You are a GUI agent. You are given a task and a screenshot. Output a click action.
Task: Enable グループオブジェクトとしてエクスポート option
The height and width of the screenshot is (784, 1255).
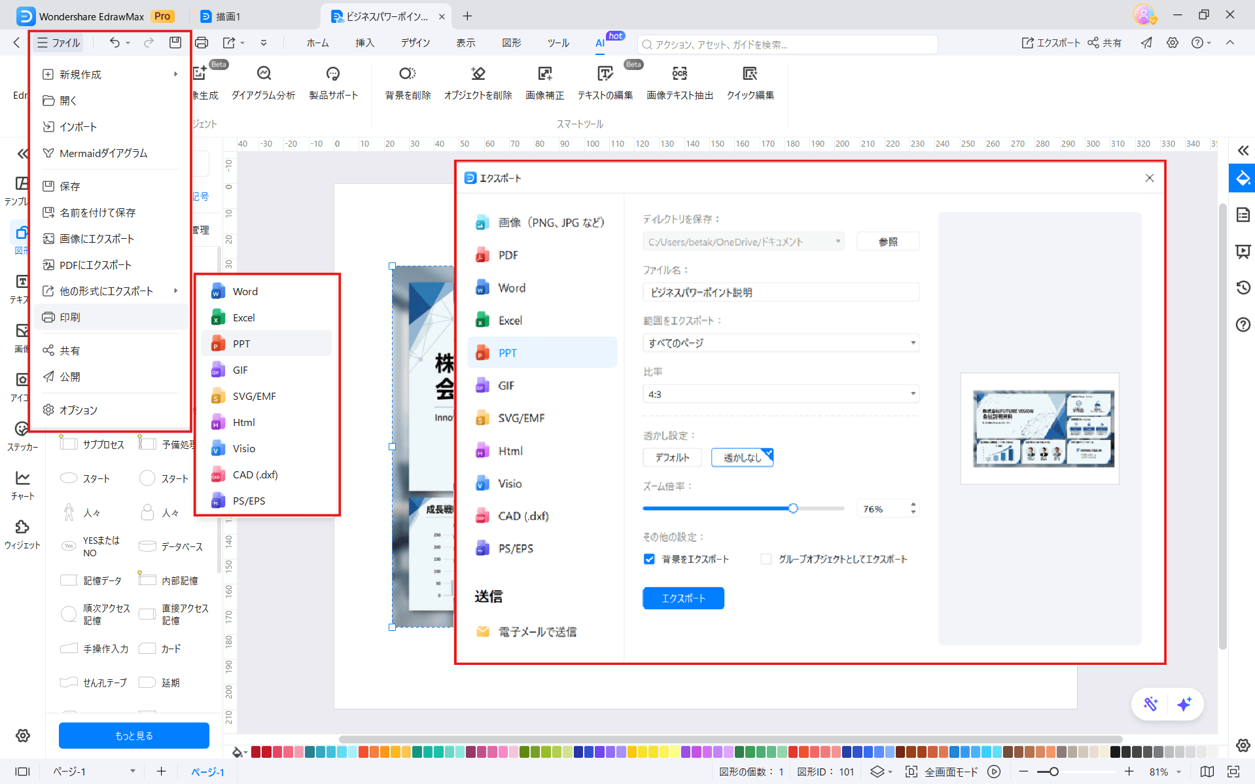point(765,559)
